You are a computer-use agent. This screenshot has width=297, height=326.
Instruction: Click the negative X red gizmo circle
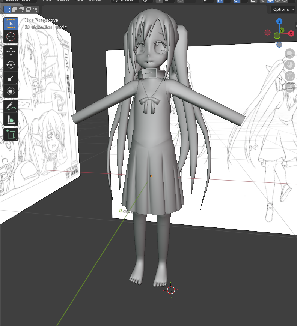point(267,33)
